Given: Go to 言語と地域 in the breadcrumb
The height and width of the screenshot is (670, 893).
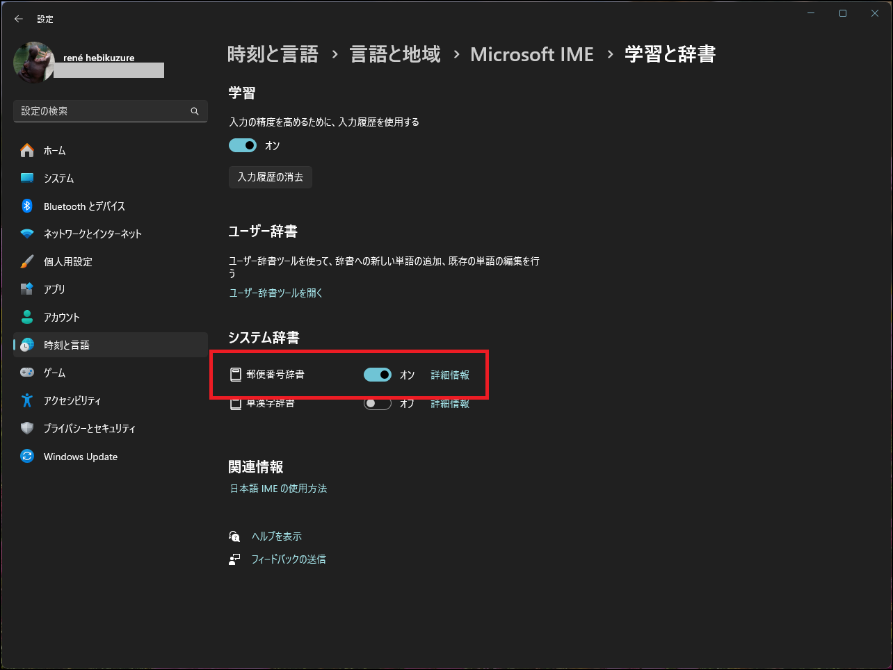Looking at the screenshot, I should coord(395,54).
